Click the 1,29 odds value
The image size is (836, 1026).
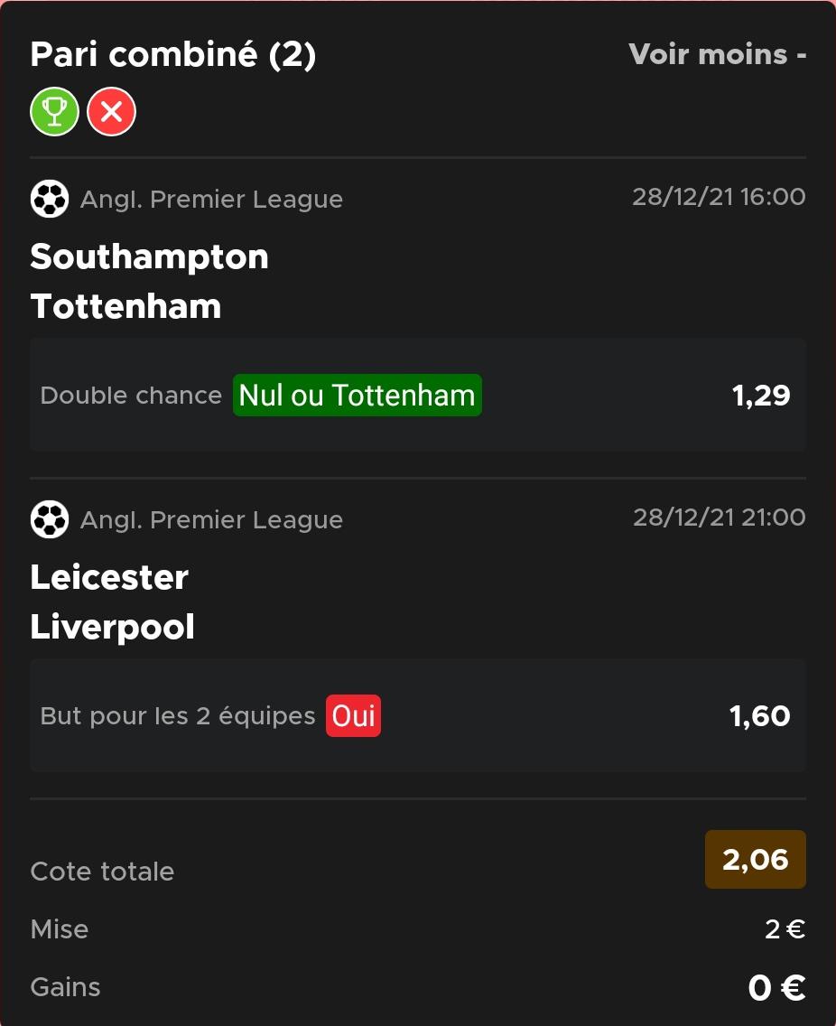(x=761, y=396)
